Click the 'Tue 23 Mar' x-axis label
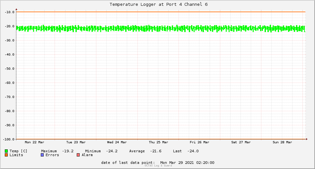315x169 pixels. tap(76, 142)
